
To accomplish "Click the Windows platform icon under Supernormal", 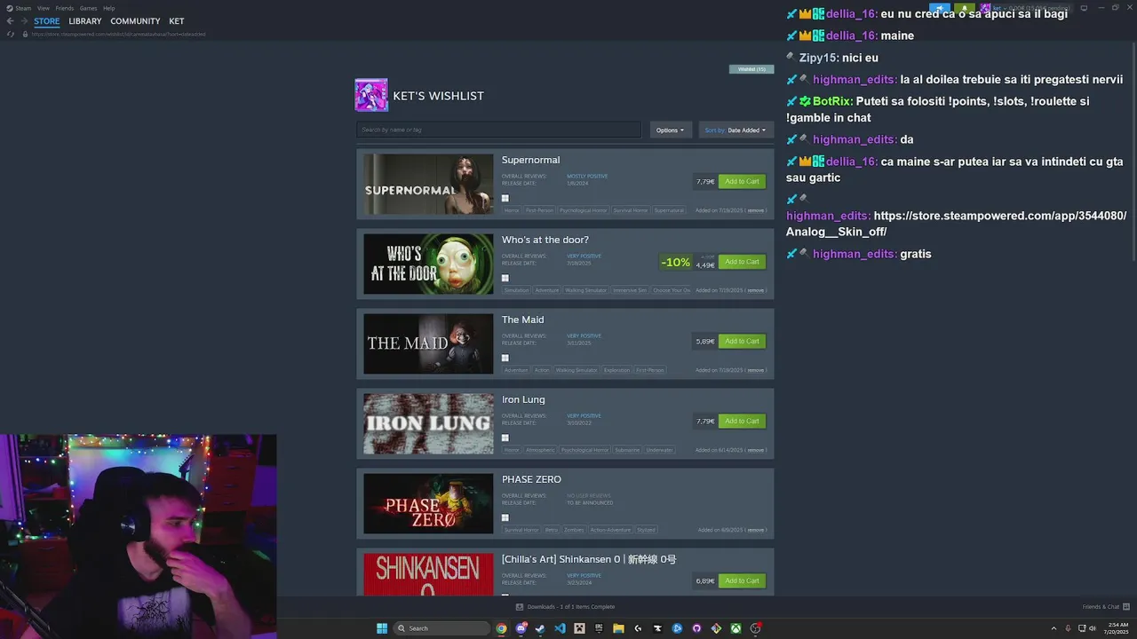I will pyautogui.click(x=505, y=199).
